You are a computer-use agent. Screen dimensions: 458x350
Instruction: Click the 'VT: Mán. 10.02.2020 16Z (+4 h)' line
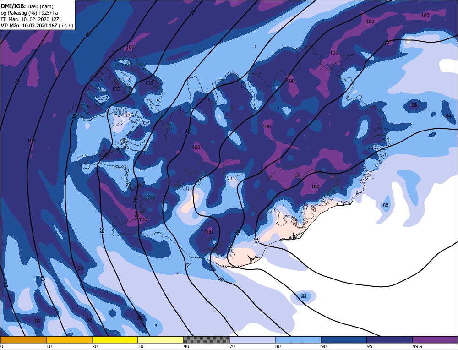click(x=37, y=26)
